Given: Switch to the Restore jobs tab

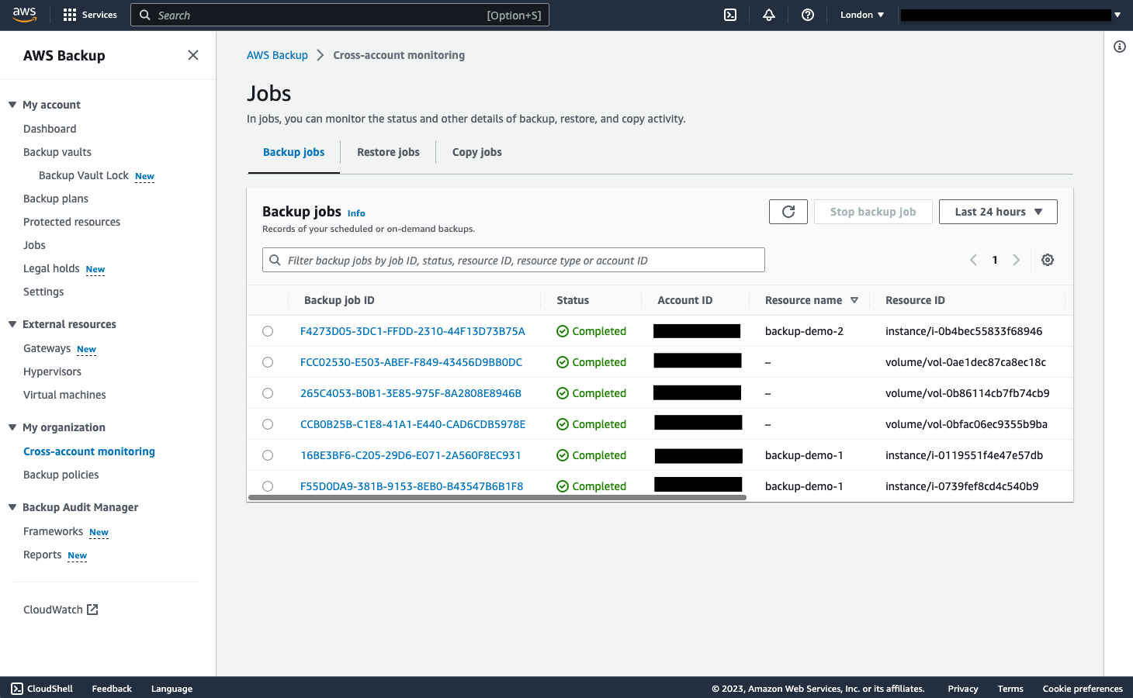Looking at the screenshot, I should point(388,152).
